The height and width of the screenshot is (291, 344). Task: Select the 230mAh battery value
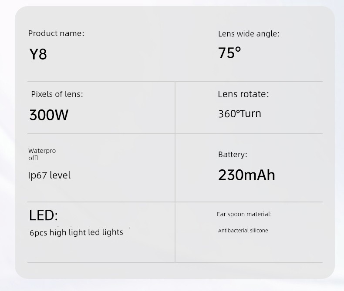coord(246,175)
